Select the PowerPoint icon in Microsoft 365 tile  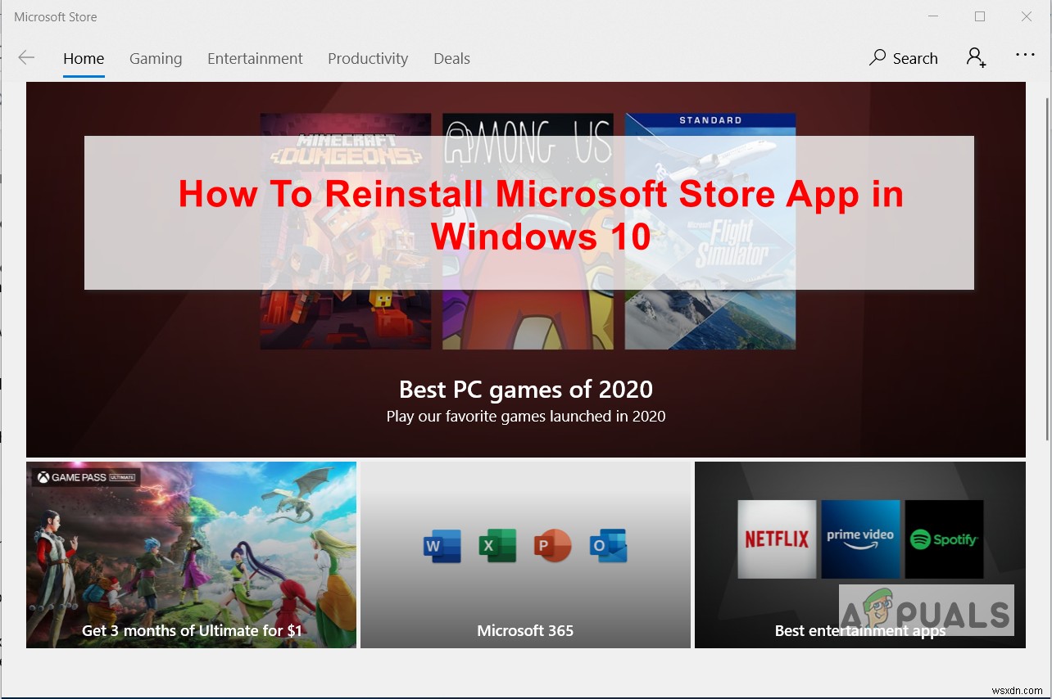click(x=552, y=545)
